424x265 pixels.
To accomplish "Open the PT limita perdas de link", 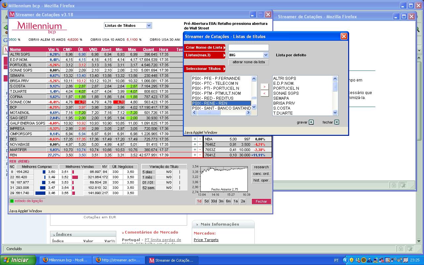I will pyautogui.click(x=163, y=240).
